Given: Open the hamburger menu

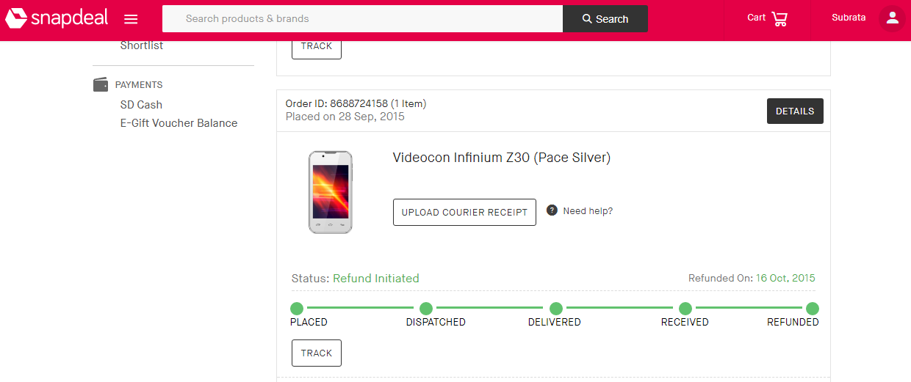Looking at the screenshot, I should coord(131,19).
